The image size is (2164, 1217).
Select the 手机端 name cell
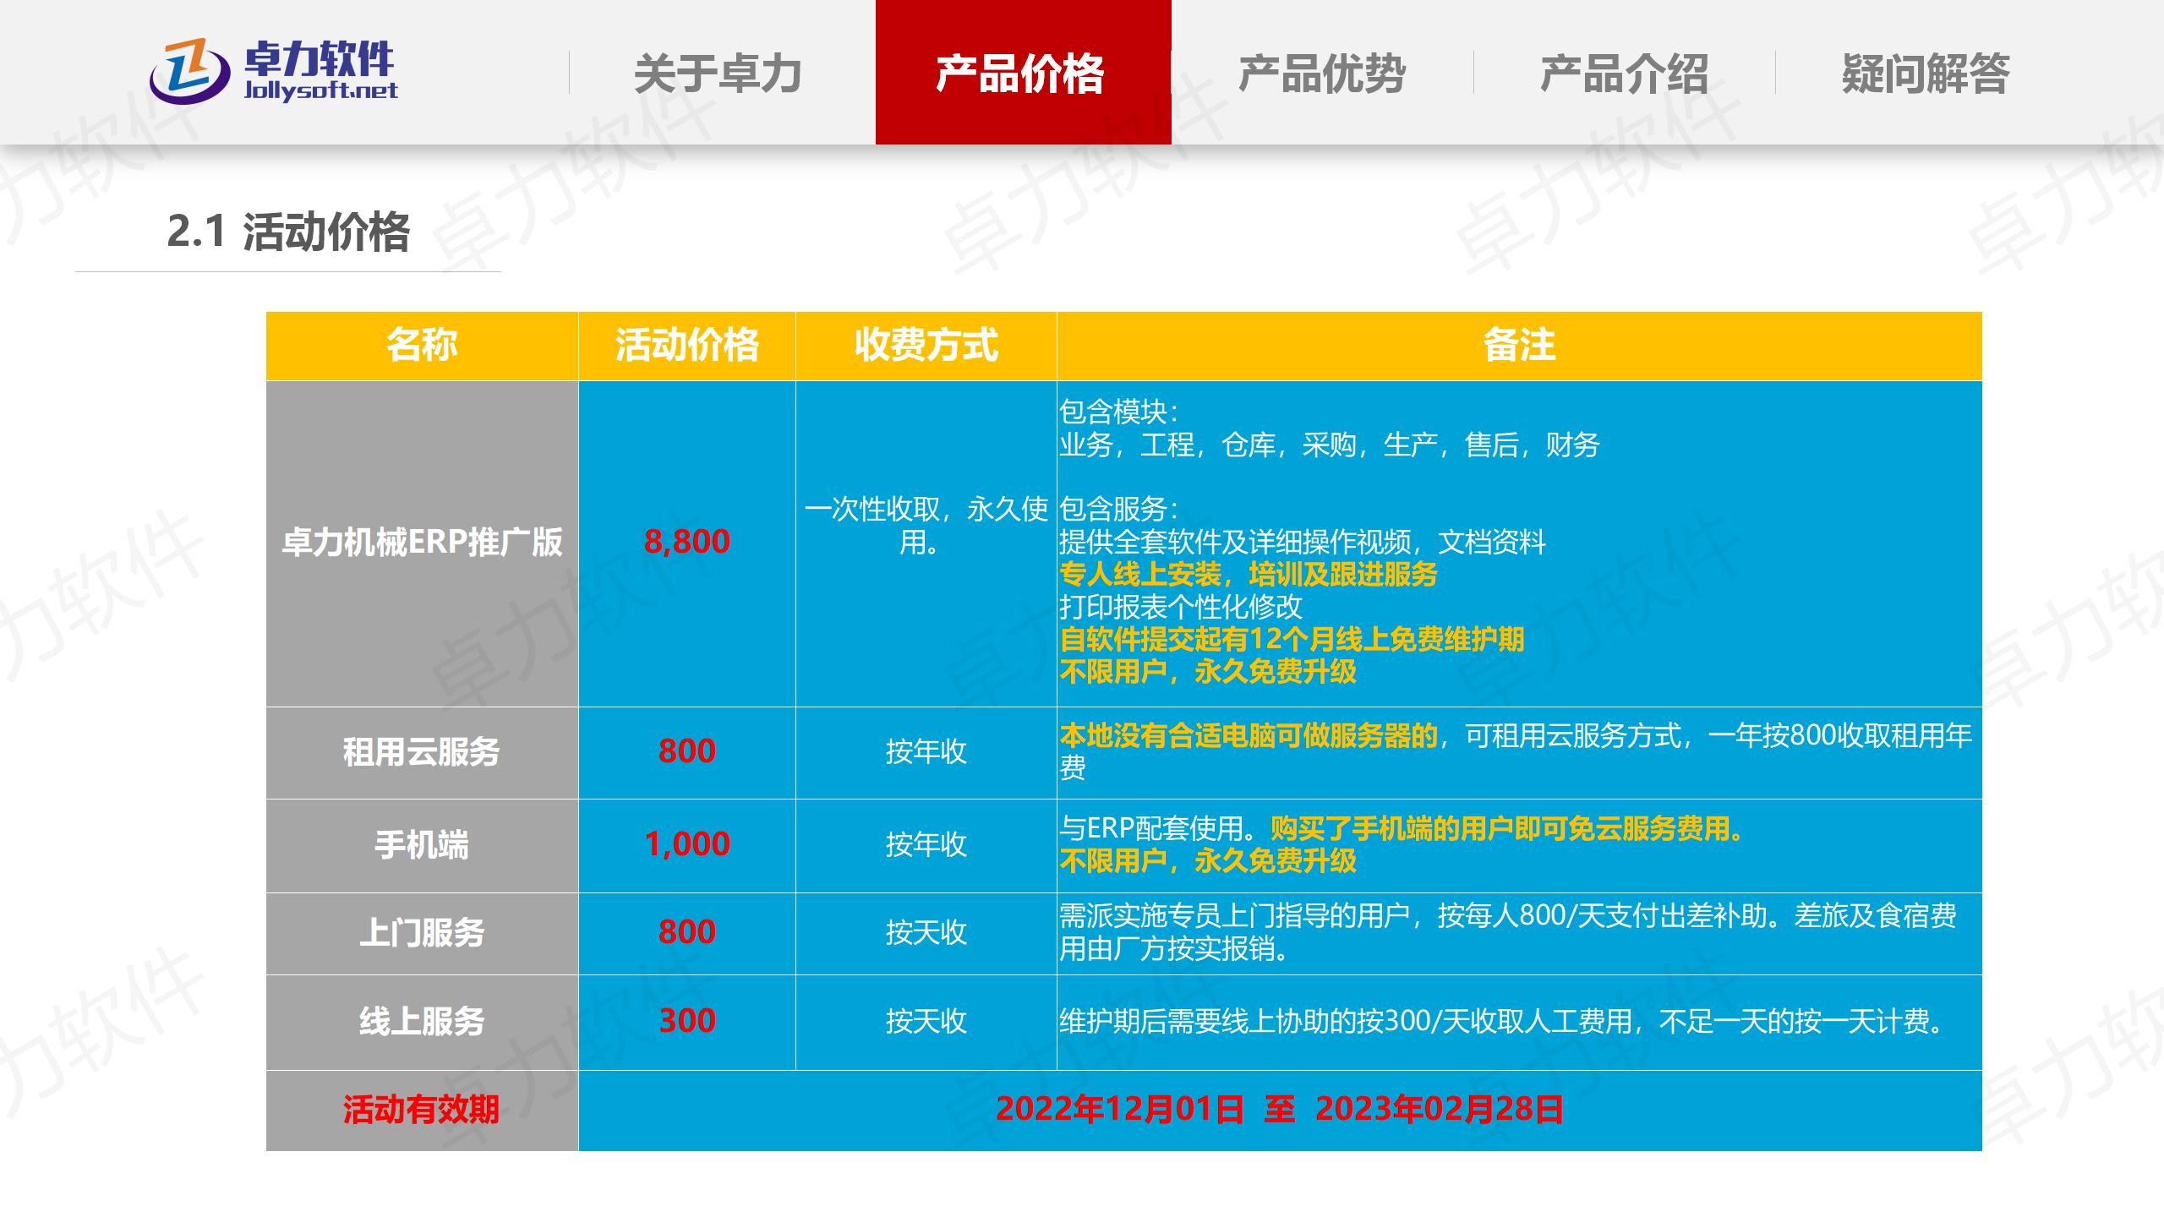pyautogui.click(x=422, y=846)
